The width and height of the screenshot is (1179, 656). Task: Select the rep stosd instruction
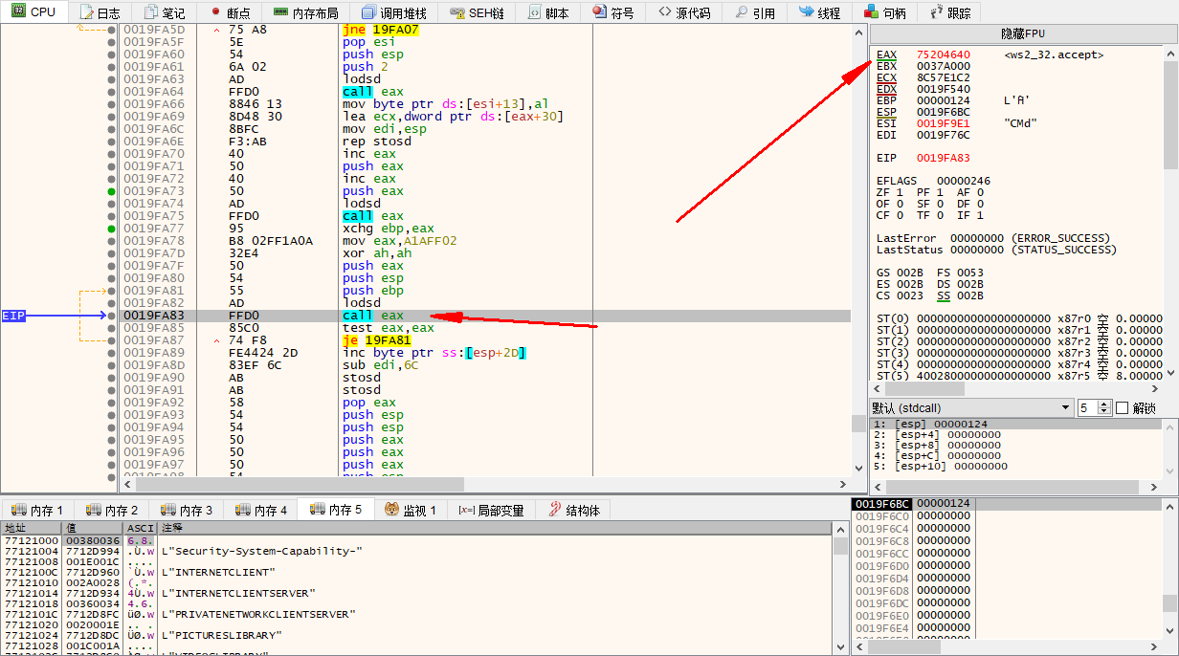click(376, 142)
